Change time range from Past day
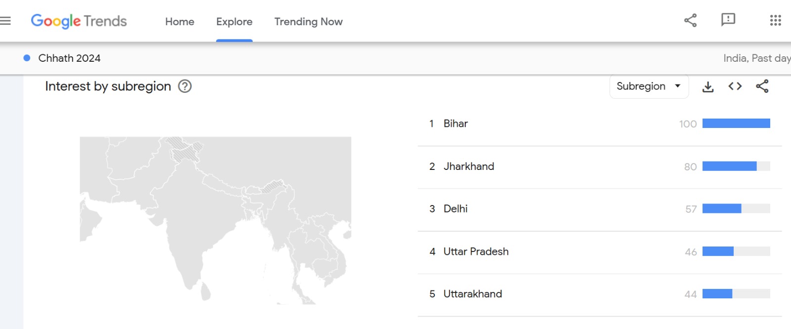 (x=769, y=58)
